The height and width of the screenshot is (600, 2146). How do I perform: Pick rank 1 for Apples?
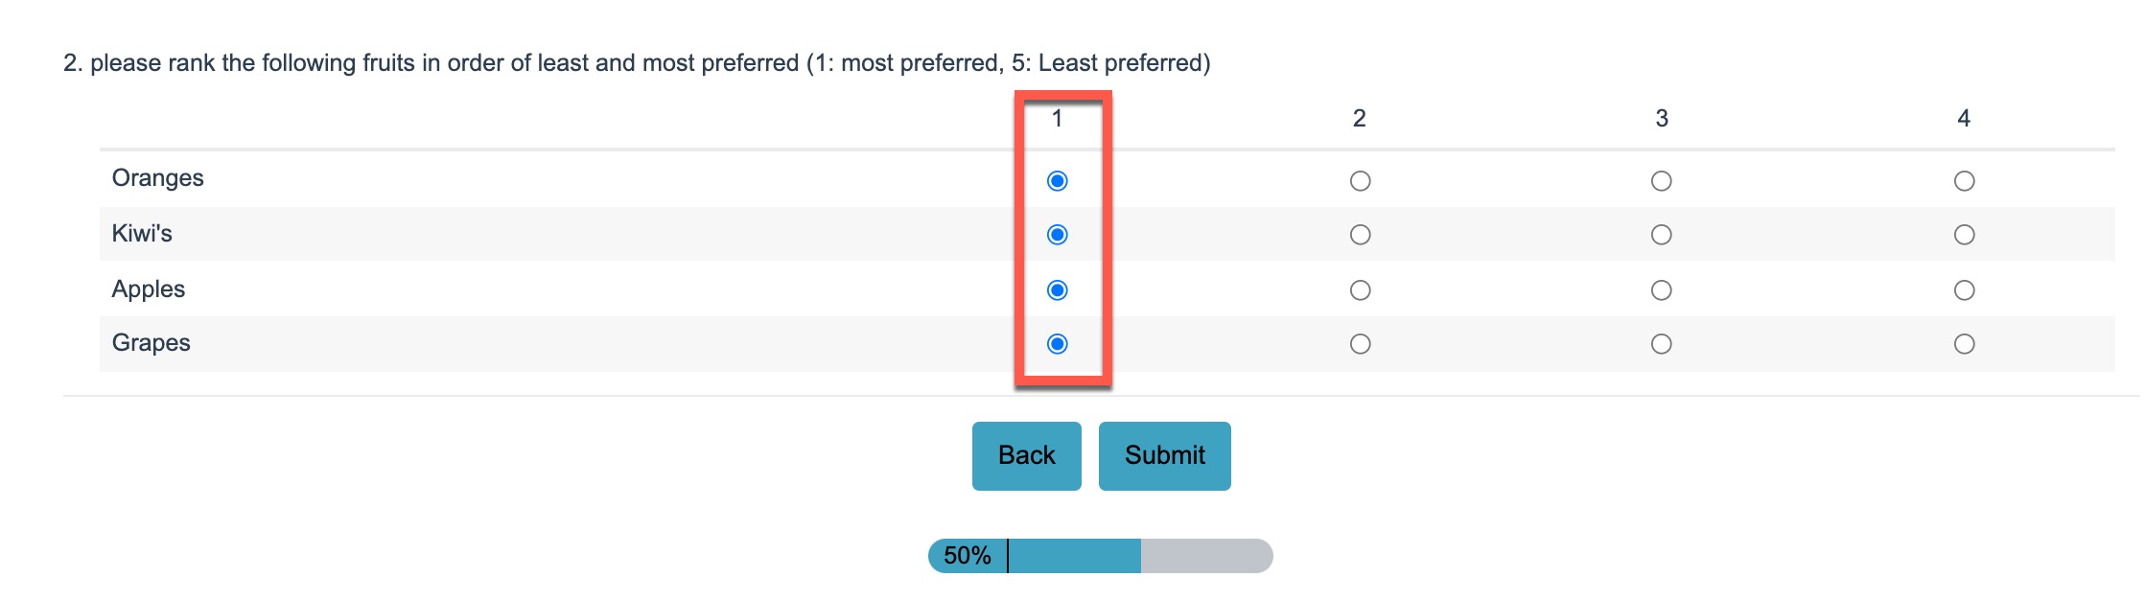click(x=1057, y=290)
